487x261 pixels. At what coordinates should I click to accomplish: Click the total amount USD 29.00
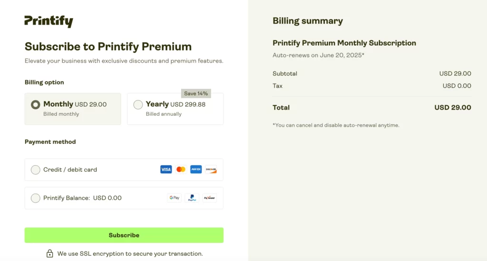click(452, 108)
